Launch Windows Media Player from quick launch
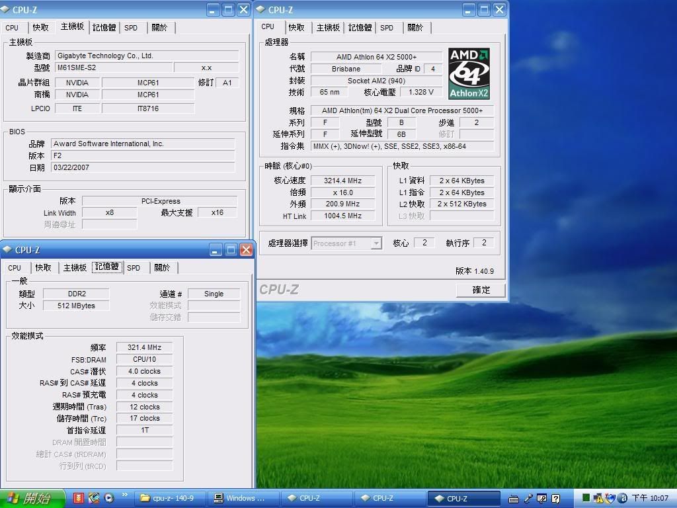The height and width of the screenshot is (508, 677). click(x=109, y=498)
